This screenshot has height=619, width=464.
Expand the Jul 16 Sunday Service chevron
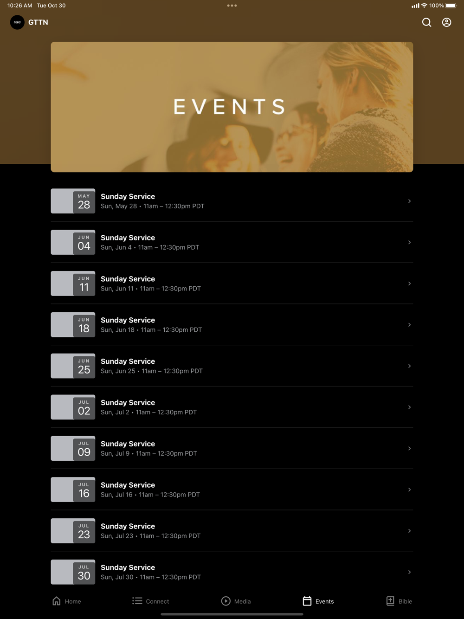[409, 490]
